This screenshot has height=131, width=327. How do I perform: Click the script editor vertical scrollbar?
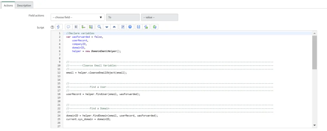click(314, 53)
